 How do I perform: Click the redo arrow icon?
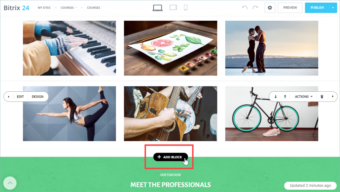click(x=255, y=8)
